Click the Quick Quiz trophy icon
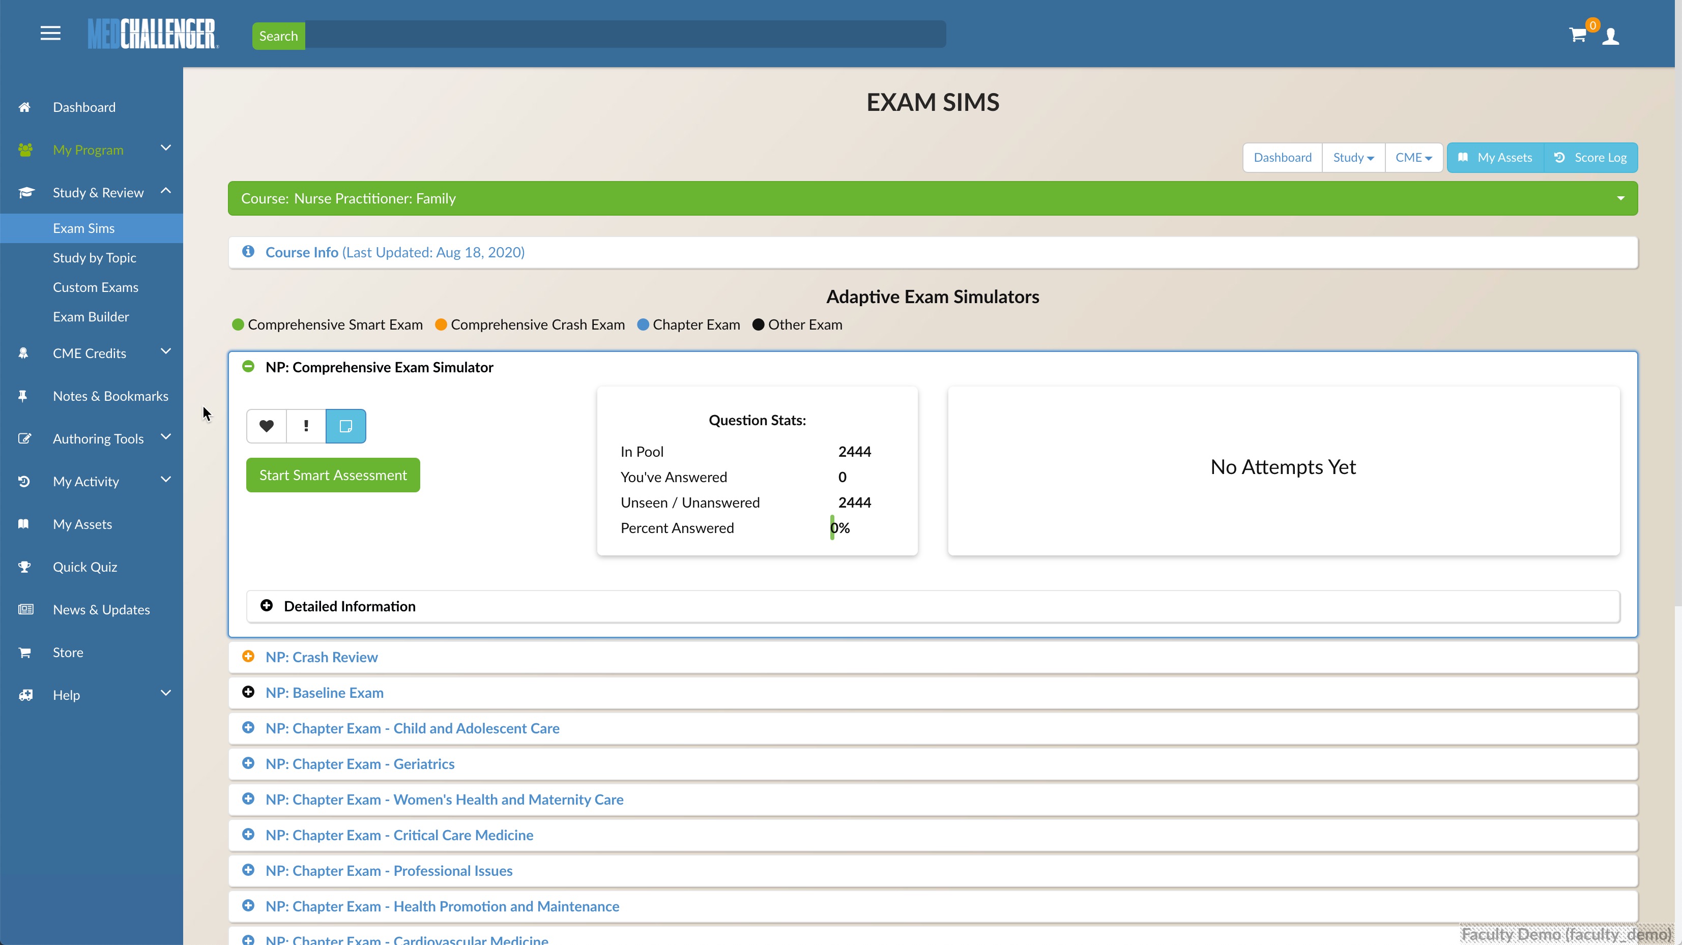The height and width of the screenshot is (945, 1682). pyautogui.click(x=24, y=567)
